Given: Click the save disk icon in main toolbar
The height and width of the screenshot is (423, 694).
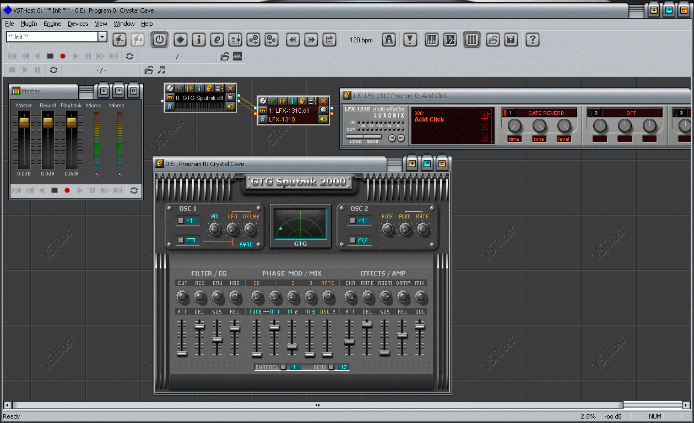Looking at the screenshot, I should click(511, 40).
